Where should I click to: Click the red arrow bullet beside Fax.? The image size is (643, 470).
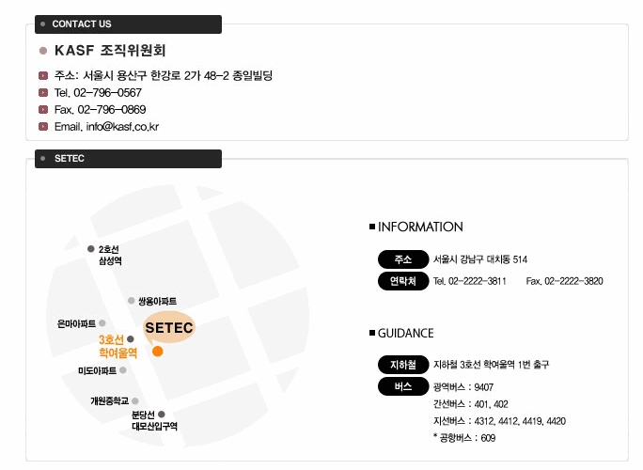point(43,109)
